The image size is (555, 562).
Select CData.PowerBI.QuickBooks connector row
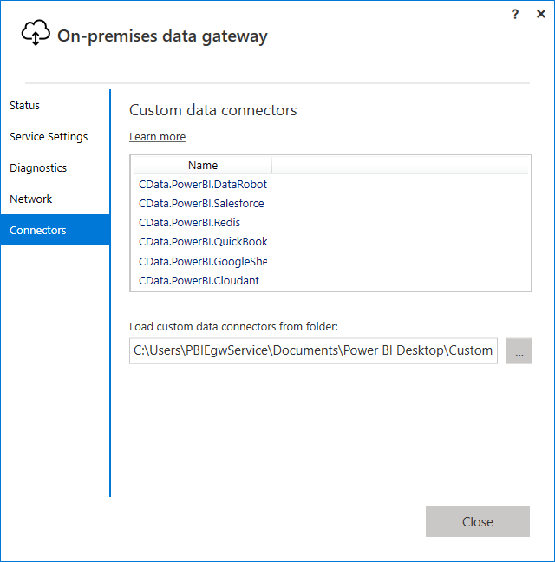pos(203,241)
